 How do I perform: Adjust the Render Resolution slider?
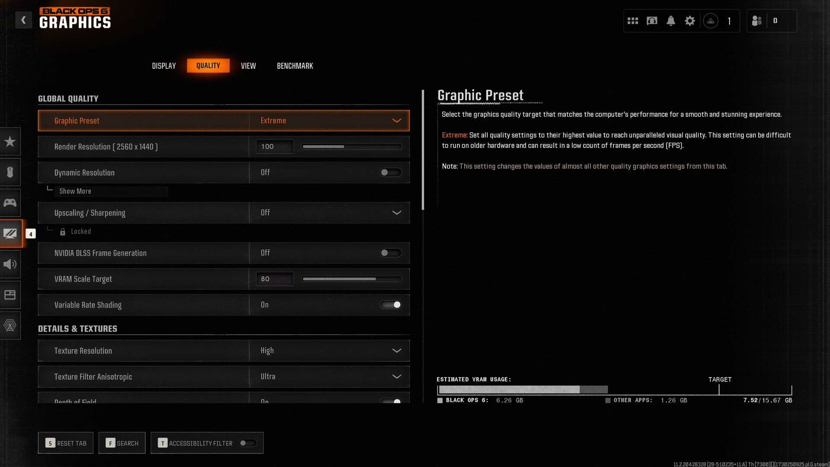coord(352,147)
